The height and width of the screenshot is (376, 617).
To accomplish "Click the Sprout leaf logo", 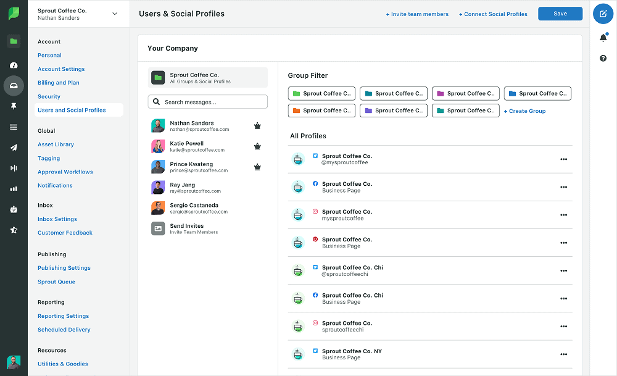I will point(14,14).
